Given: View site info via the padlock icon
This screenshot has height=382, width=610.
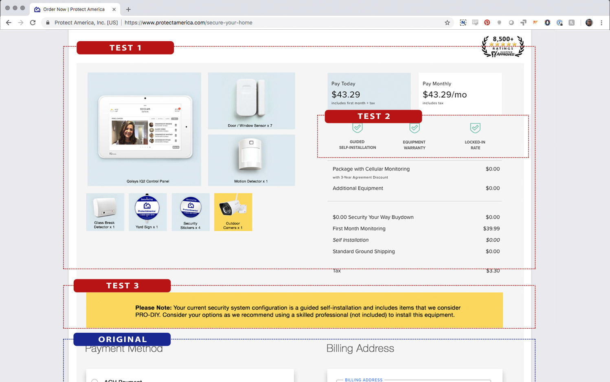Looking at the screenshot, I should tap(48, 23).
